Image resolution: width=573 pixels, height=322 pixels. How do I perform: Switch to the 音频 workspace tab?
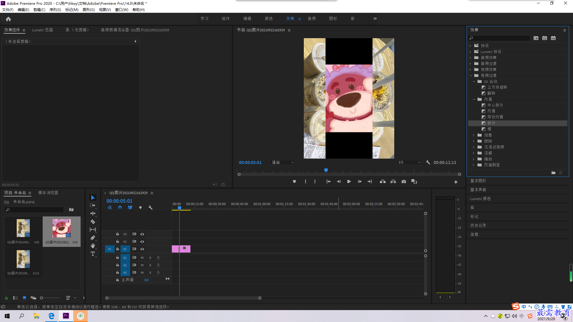[312, 18]
